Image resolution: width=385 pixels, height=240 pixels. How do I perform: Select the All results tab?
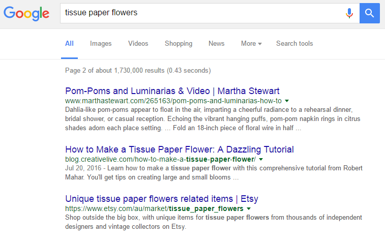click(69, 44)
